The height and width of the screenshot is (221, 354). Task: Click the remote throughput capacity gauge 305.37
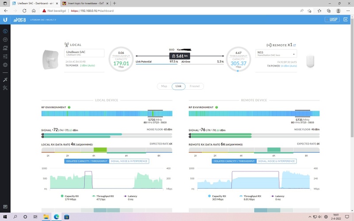point(239,59)
